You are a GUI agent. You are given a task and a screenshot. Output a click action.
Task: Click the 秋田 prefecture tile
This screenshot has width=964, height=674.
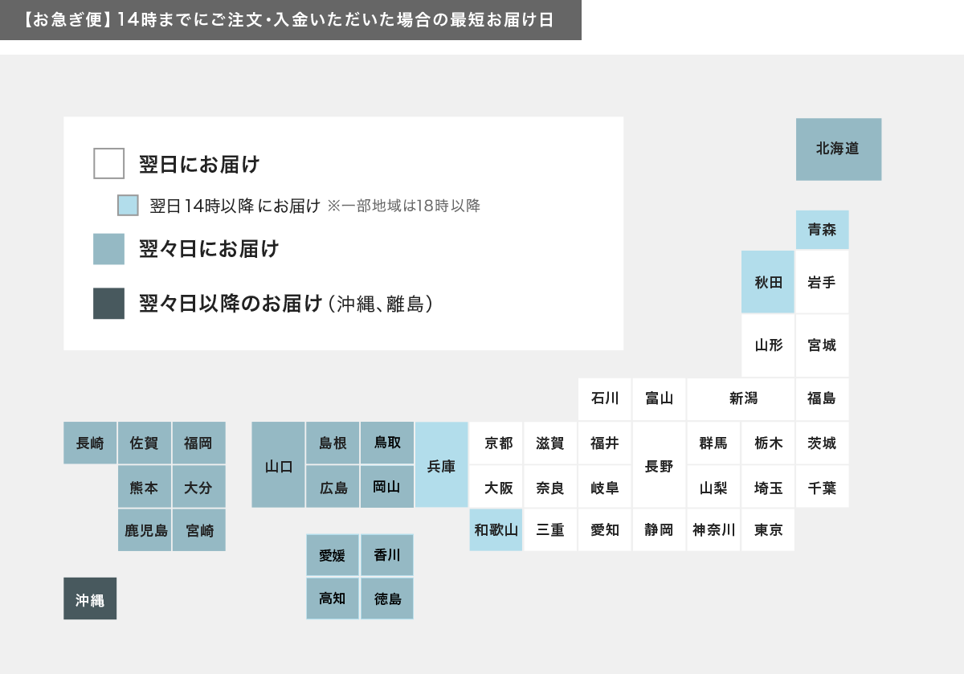click(x=767, y=282)
